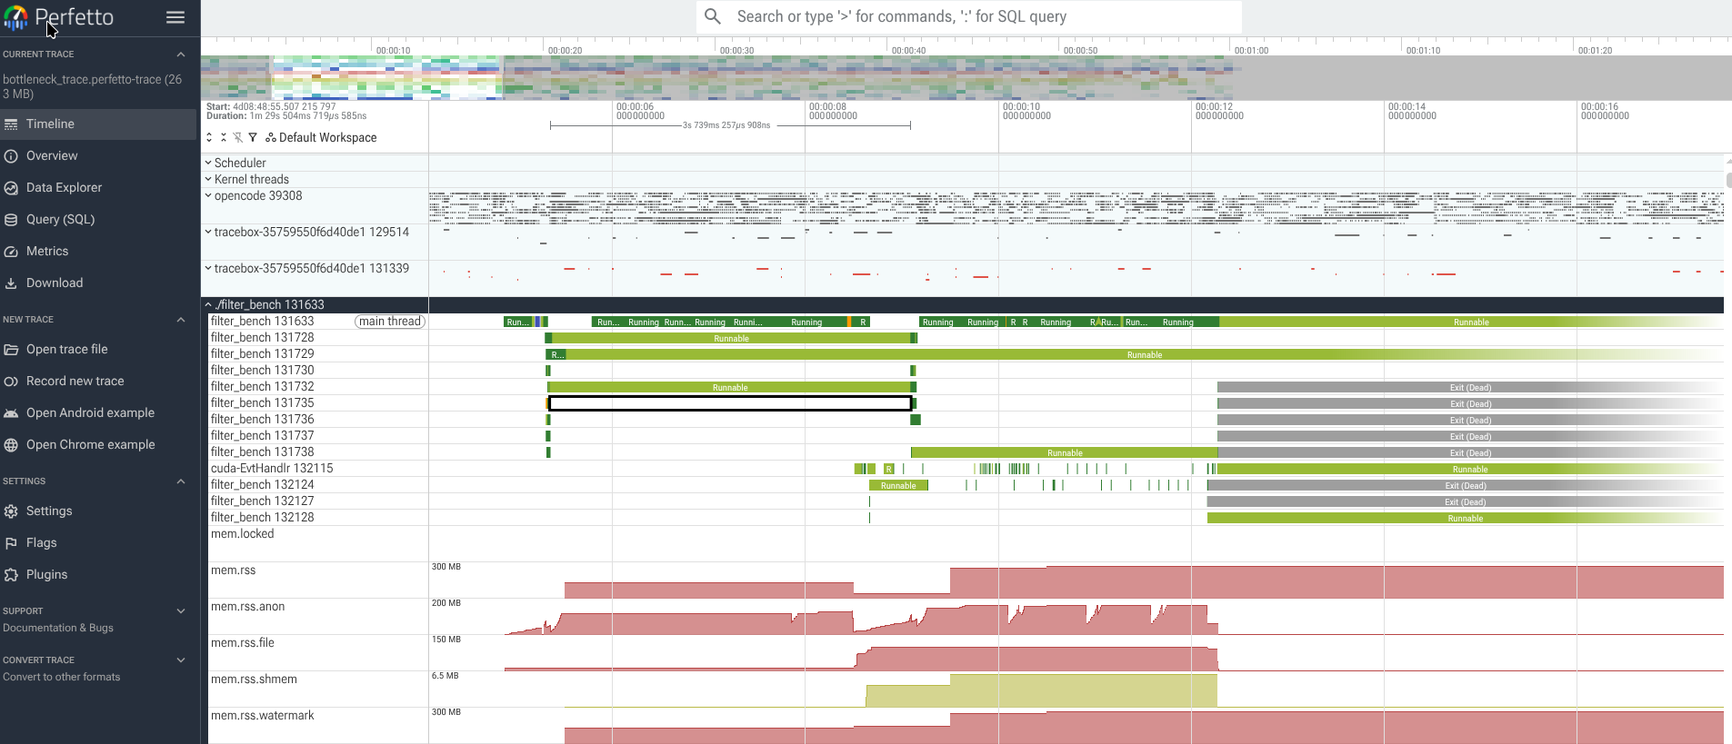Click the selected overview minimap region
1732x744 pixels.
pyautogui.click(x=385, y=77)
